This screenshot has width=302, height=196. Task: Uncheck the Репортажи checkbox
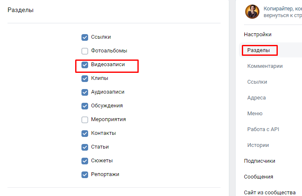(85, 174)
